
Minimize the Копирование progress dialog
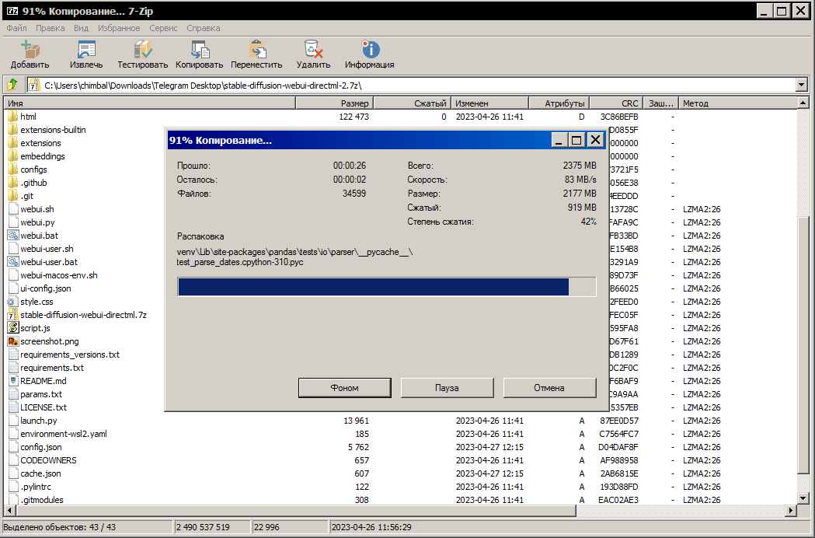click(x=559, y=140)
